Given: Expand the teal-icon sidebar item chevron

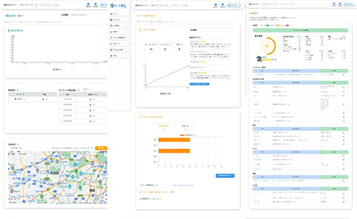Looking at the screenshot, I should point(126,44).
